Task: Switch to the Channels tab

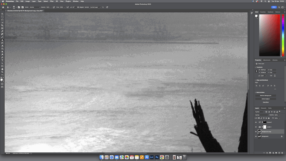Action: point(264,108)
